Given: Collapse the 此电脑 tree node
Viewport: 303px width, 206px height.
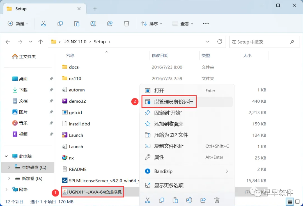Looking at the screenshot, I should [x=6, y=156].
